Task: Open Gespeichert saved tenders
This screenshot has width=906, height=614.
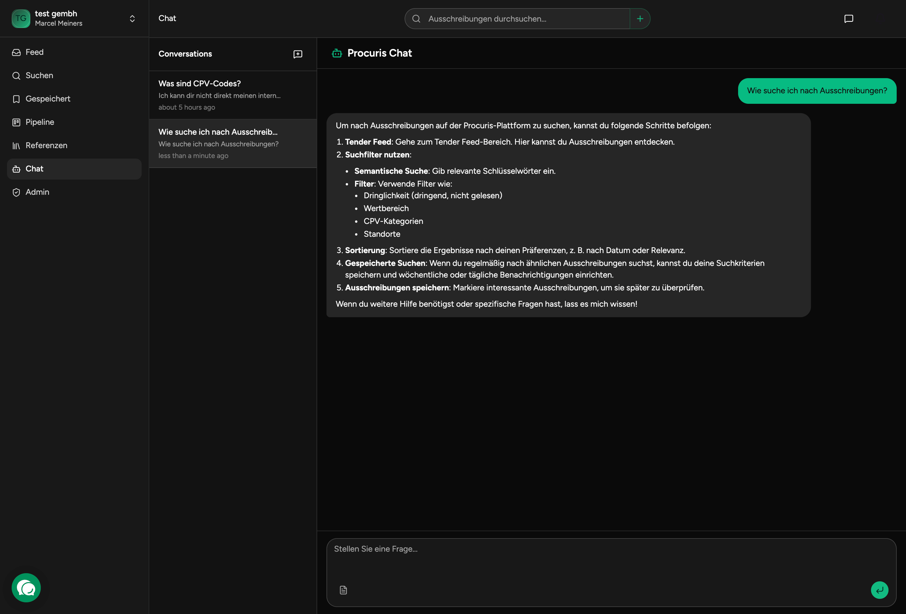Action: pos(48,99)
